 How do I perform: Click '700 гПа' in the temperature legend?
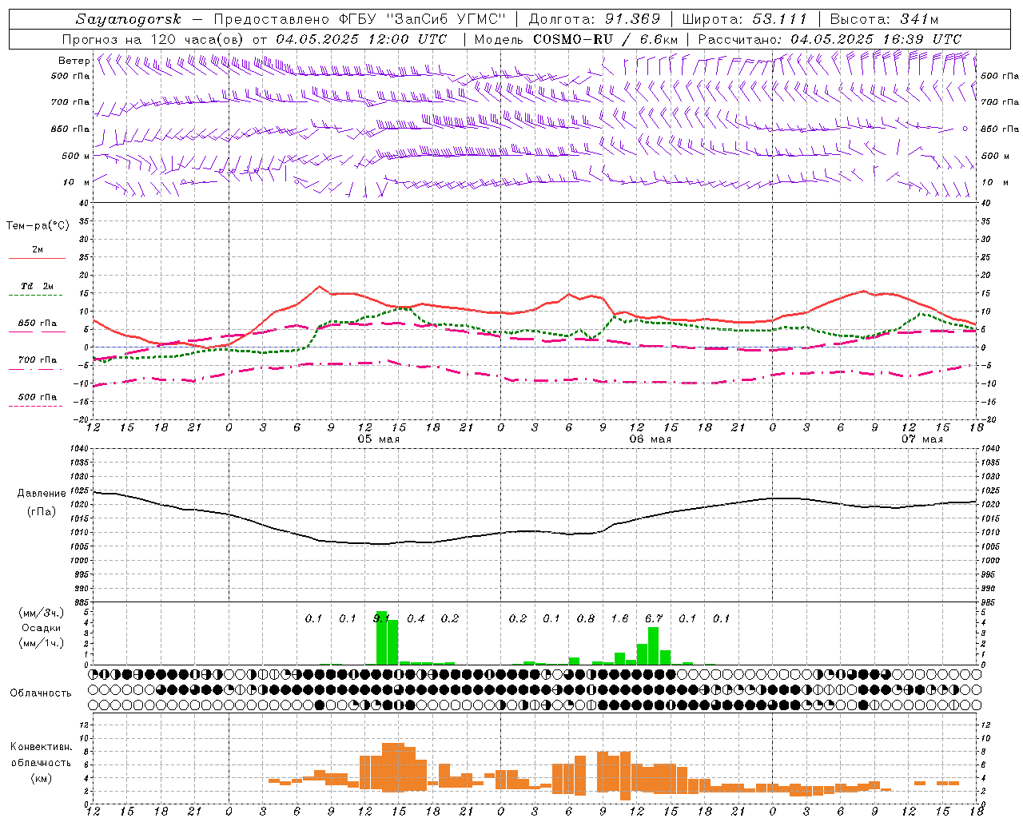[x=38, y=359]
